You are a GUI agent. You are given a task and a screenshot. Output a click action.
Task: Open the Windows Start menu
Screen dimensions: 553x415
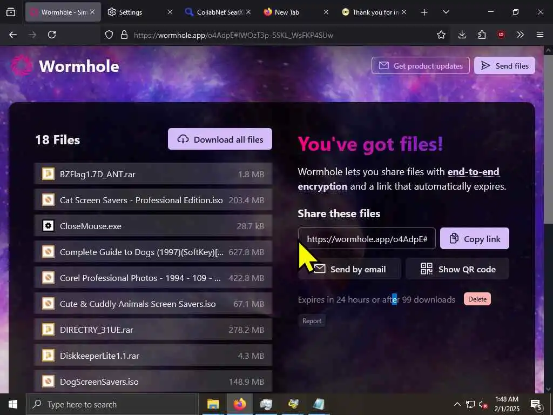point(13,404)
